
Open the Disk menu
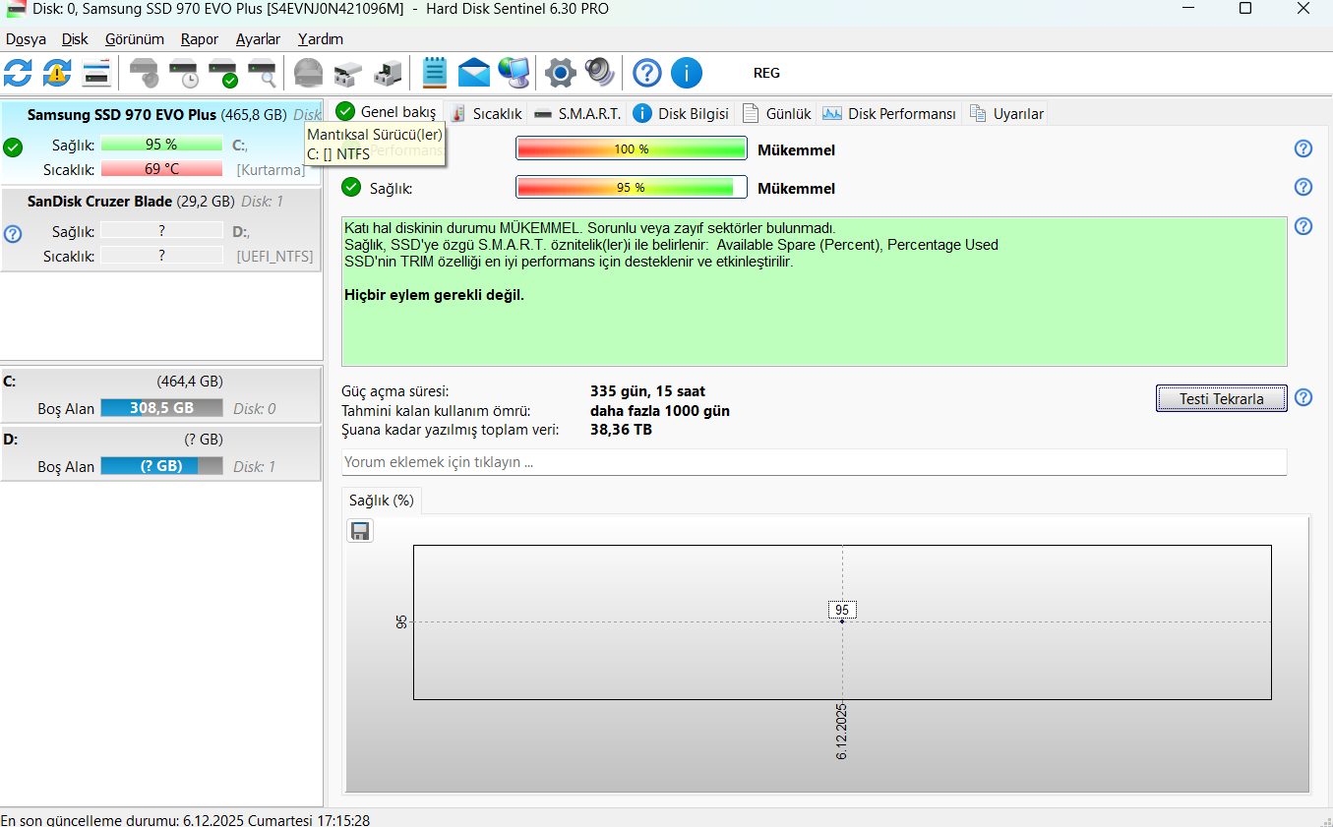coord(75,39)
